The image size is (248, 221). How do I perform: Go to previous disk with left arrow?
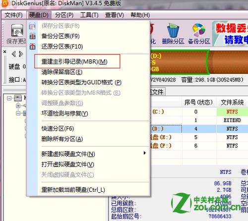click(14, 54)
